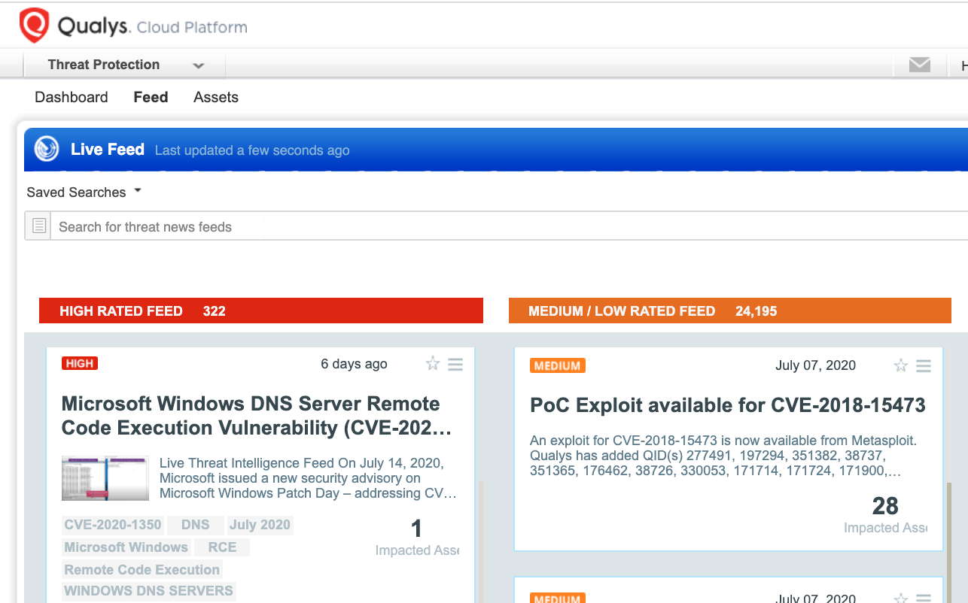This screenshot has height=603, width=968.
Task: Open the Windows DNS Server vulnerability article
Action: [250, 416]
